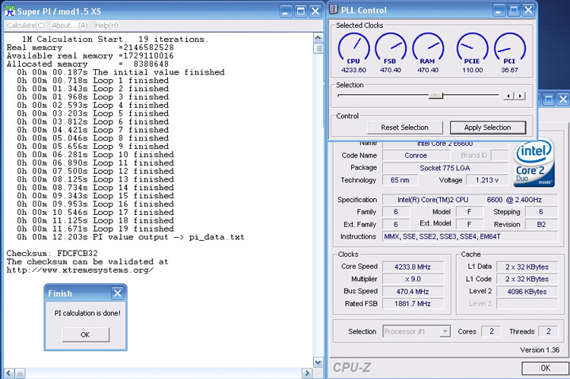Click the CPU frequency 4233.60 readout
570x379 pixels.
click(353, 70)
